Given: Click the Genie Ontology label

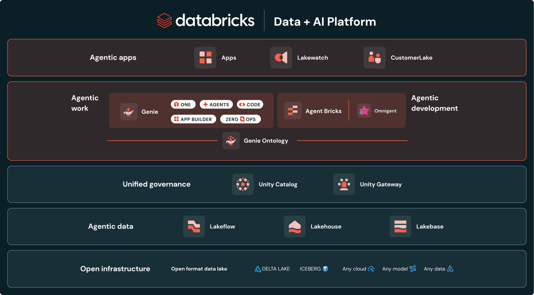Looking at the screenshot, I should click(266, 141).
